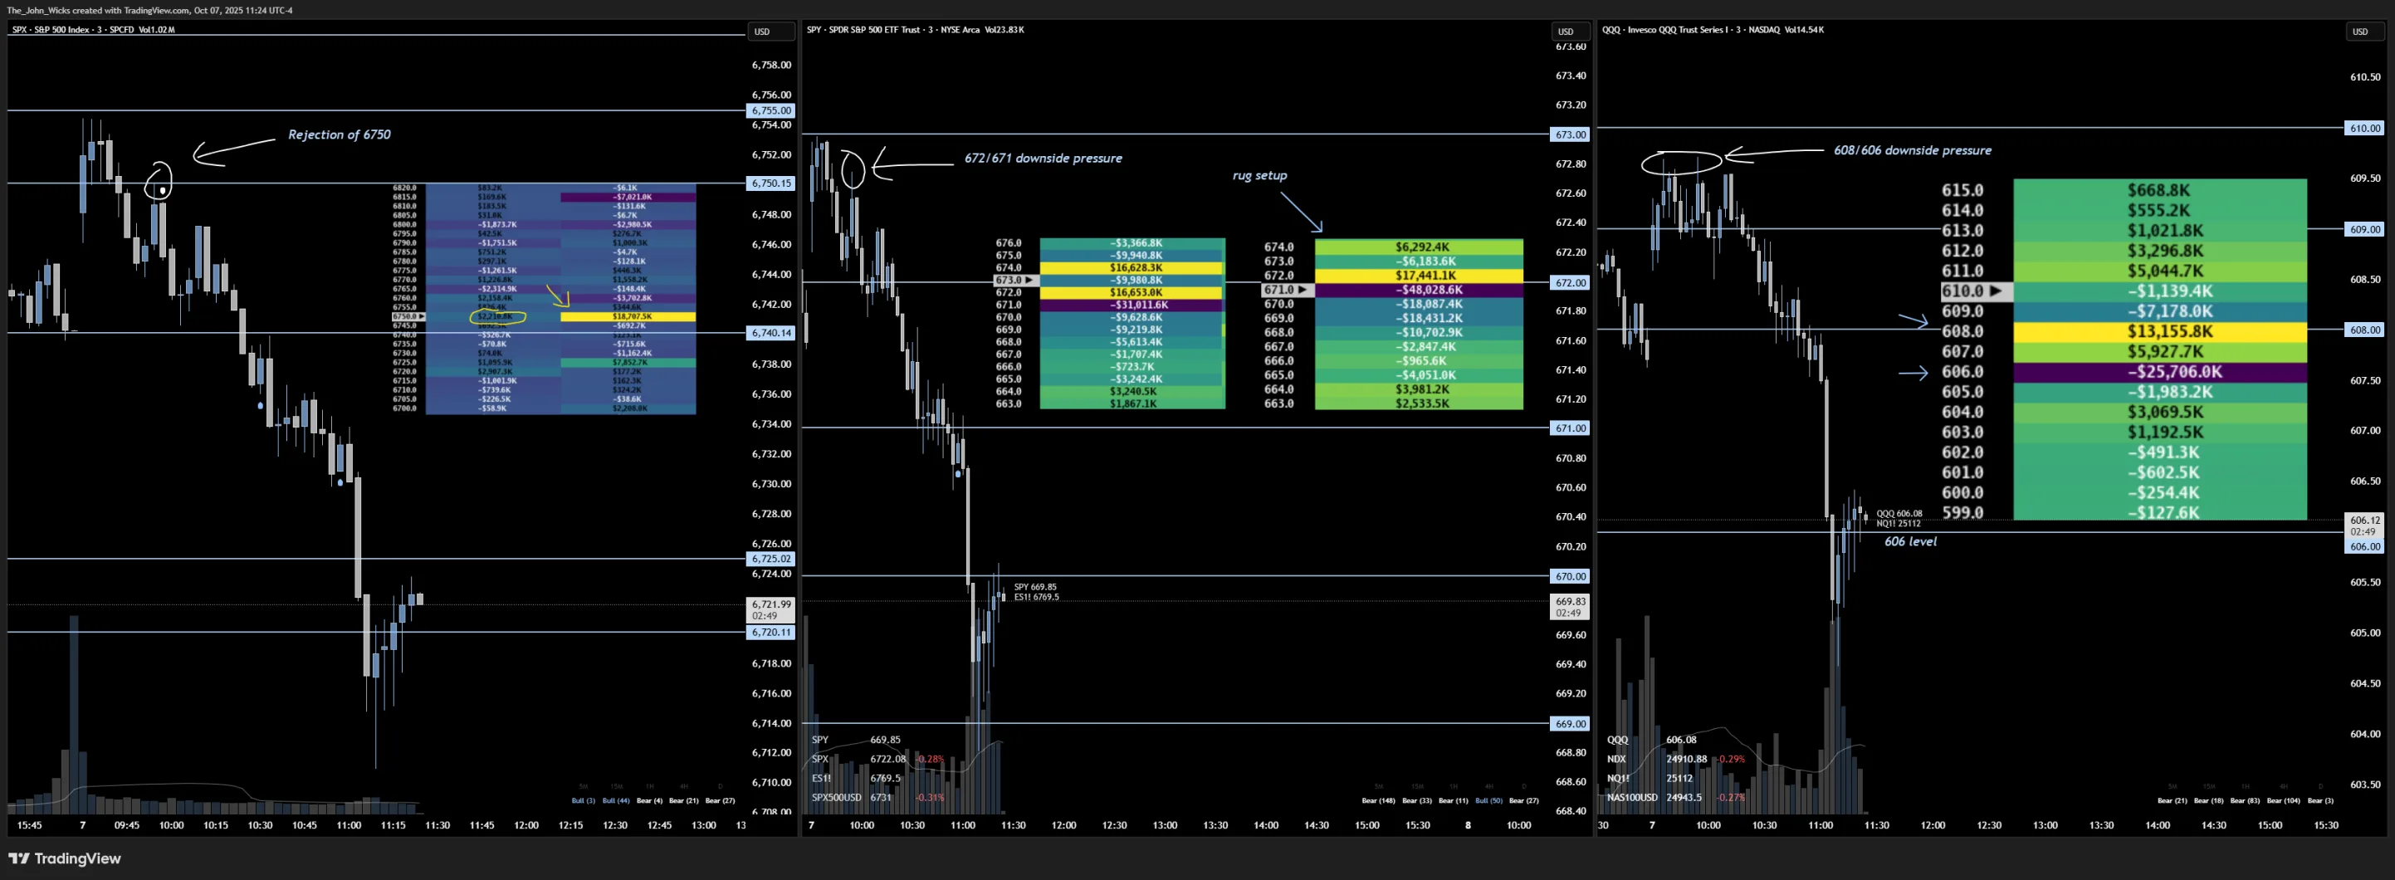
Task: Click the SPY SPDR S&P 500 ETF title
Action: (x=915, y=30)
